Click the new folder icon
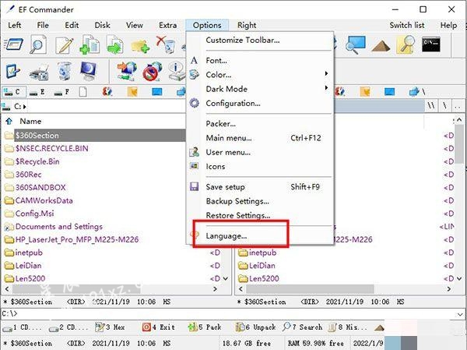This screenshot has width=467, height=350. pyautogui.click(x=140, y=46)
